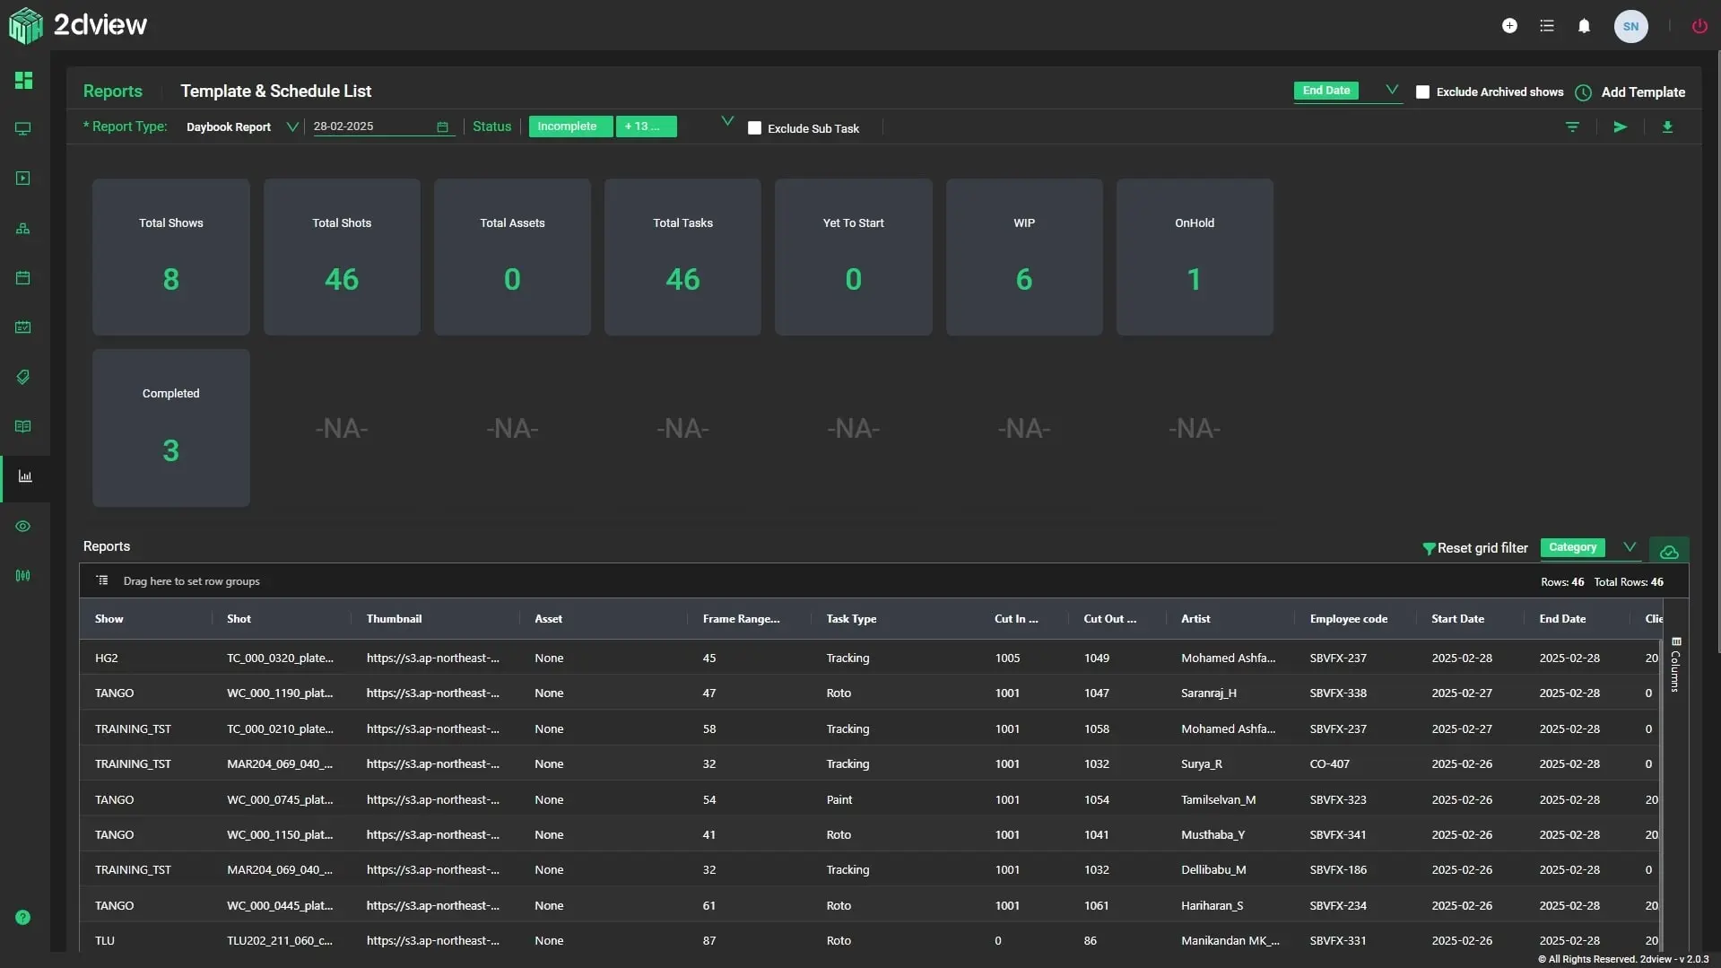The height and width of the screenshot is (968, 1721).
Task: Select the bar chart reports sidebar icon
Action: coord(25,476)
